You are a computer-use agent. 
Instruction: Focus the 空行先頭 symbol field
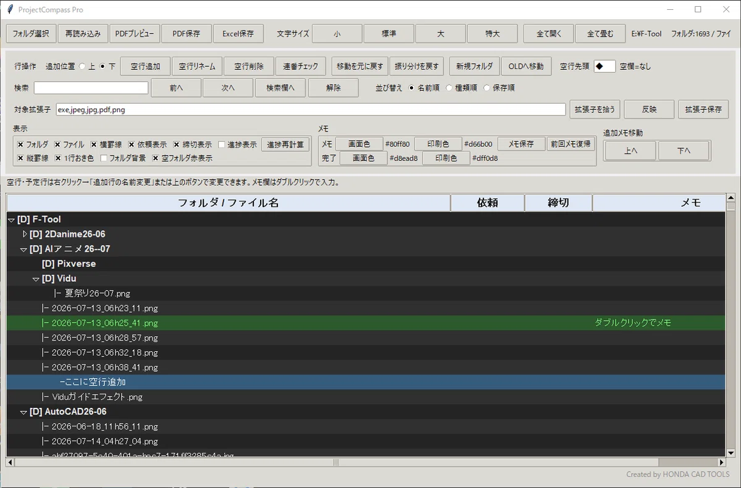pyautogui.click(x=605, y=66)
